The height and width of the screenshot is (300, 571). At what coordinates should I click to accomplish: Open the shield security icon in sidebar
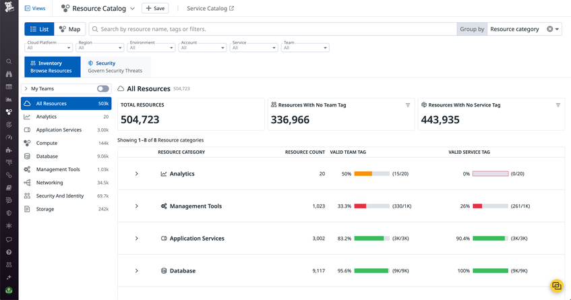coord(9,213)
